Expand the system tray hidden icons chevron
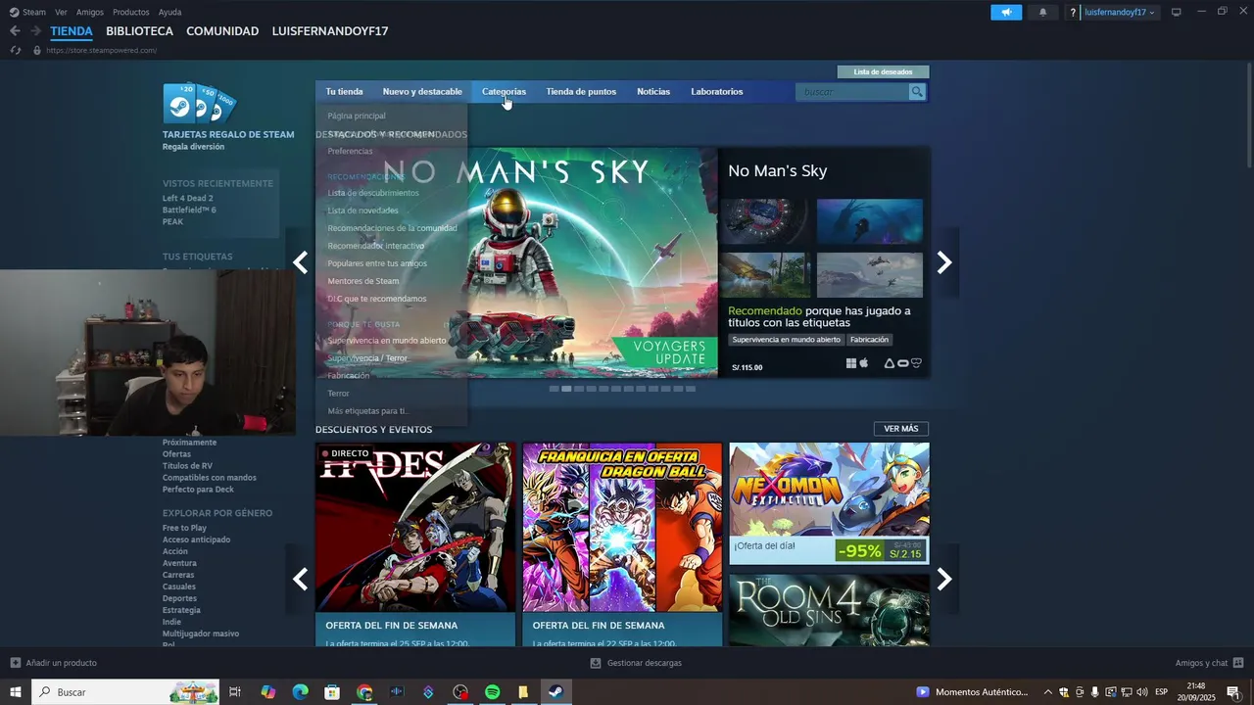The width and height of the screenshot is (1254, 705). pos(1048,692)
